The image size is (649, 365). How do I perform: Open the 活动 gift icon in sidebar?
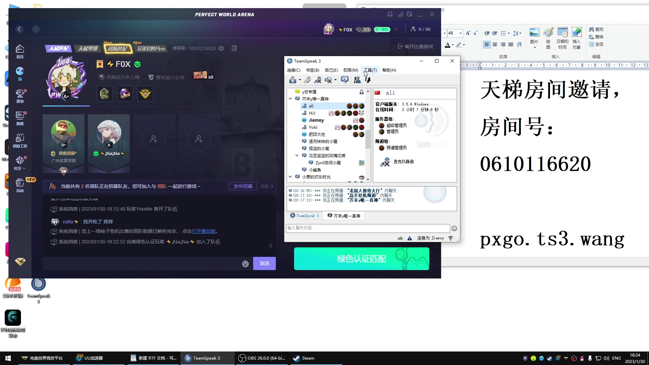20,186
